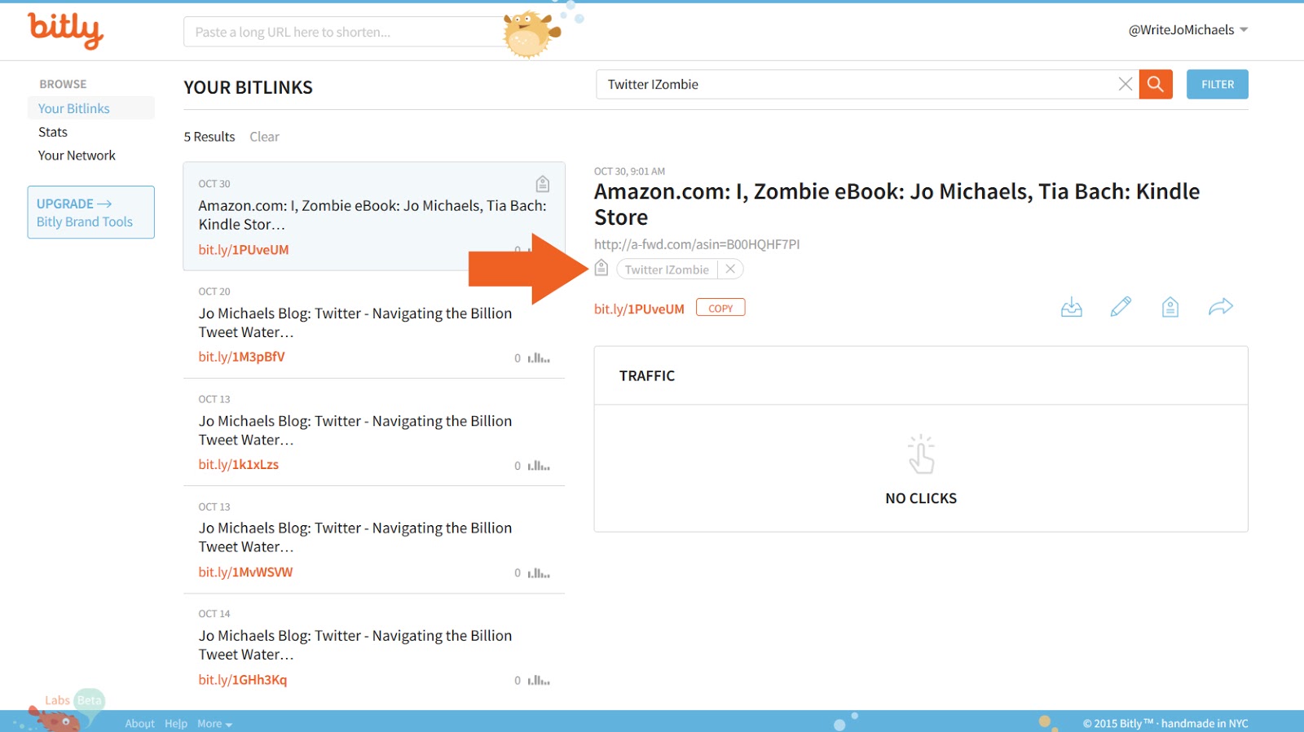Click the bit.ly/1M3pBfV link
This screenshot has width=1304, height=732.
241,357
